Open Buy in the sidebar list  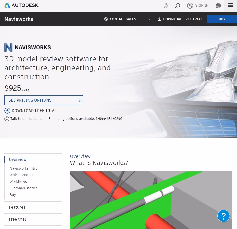13,195
